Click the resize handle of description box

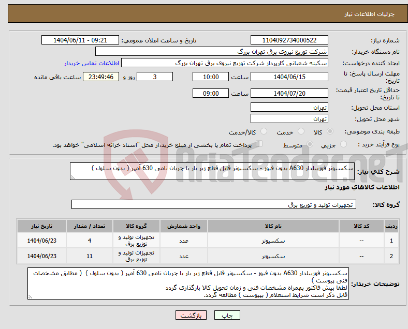pos(72,177)
